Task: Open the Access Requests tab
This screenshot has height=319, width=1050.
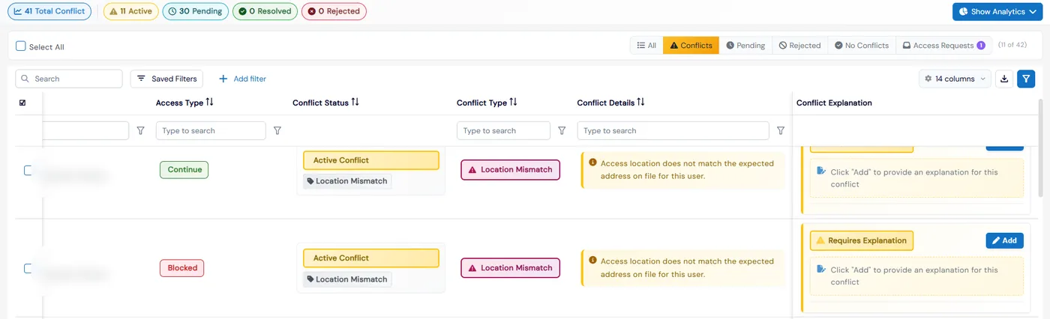Action: 943,46
